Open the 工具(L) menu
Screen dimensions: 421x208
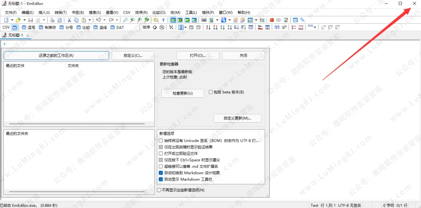coord(191,12)
